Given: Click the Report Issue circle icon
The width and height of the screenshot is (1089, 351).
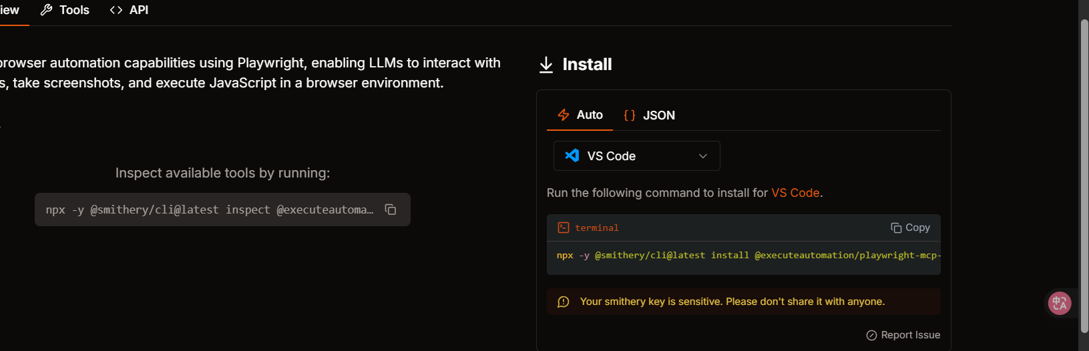Looking at the screenshot, I should 871,335.
